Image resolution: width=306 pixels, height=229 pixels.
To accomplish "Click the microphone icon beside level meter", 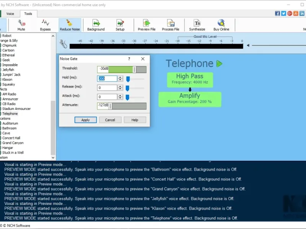I will coord(63,44).
